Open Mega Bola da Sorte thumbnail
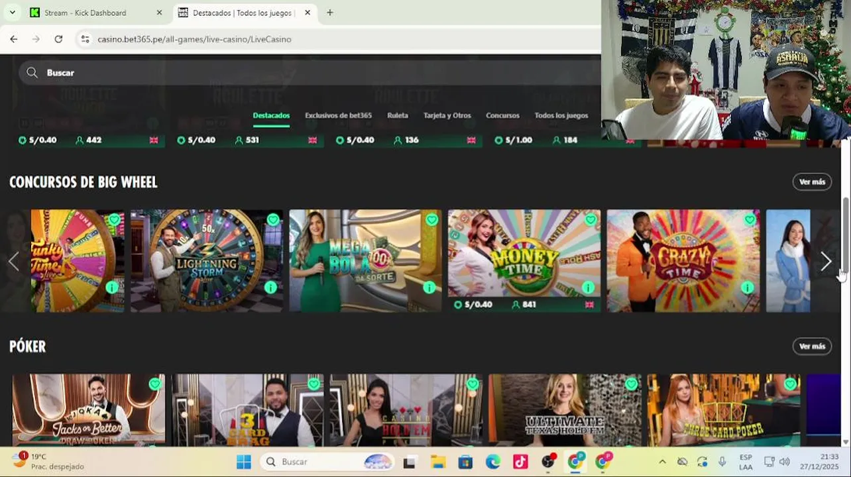The height and width of the screenshot is (477, 851). (x=365, y=260)
